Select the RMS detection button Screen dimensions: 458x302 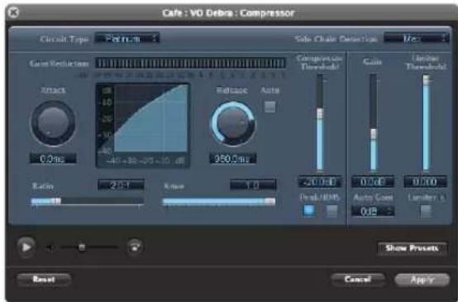coord(332,211)
